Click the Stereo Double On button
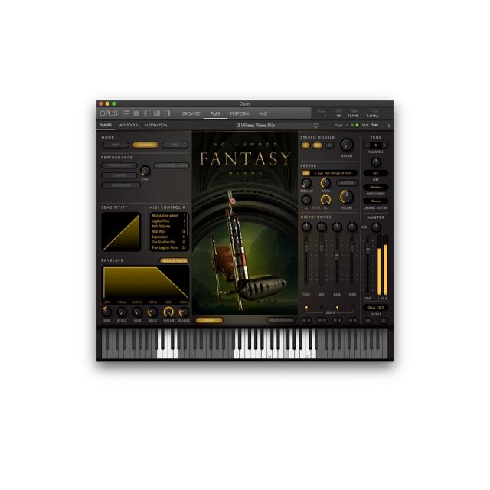Image resolution: width=490 pixels, height=490 pixels. (x=317, y=145)
